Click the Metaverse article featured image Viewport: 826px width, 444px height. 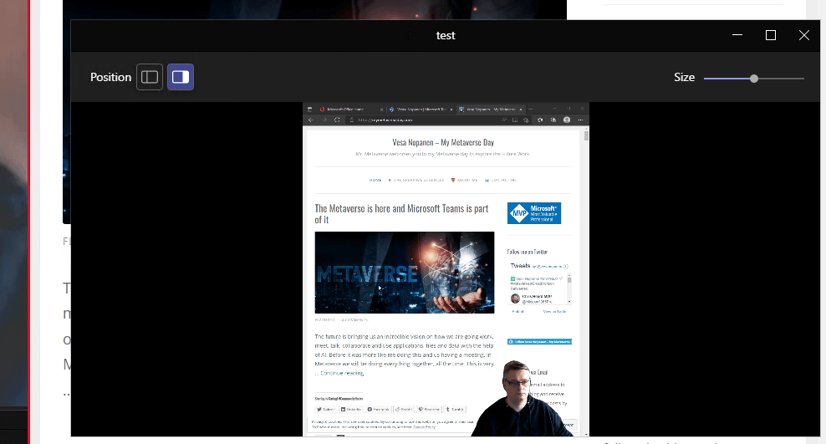tap(404, 273)
